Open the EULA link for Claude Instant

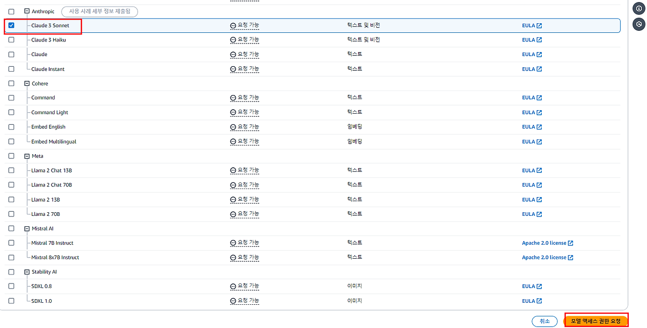[x=532, y=69]
